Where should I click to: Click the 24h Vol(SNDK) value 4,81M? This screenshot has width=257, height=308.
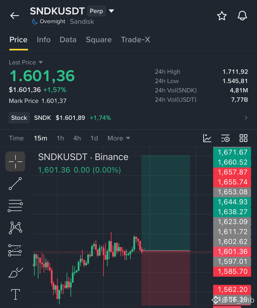click(x=239, y=90)
